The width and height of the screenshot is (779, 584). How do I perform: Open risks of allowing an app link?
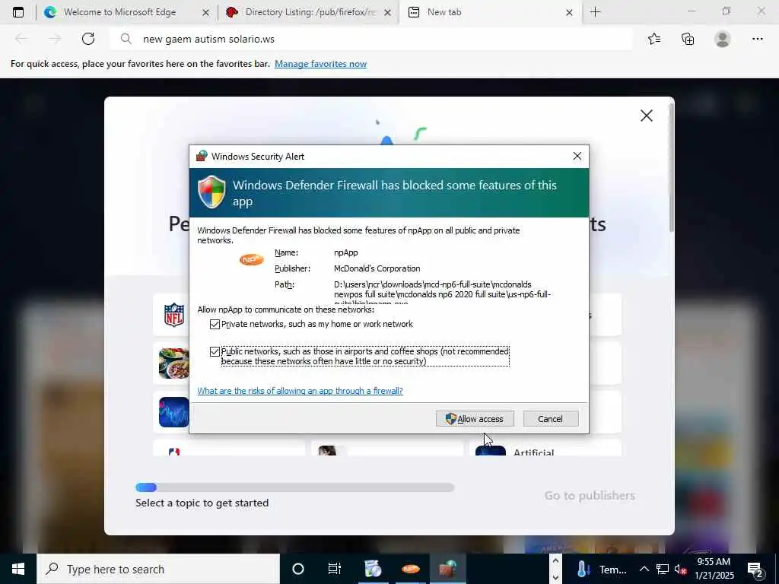(300, 391)
